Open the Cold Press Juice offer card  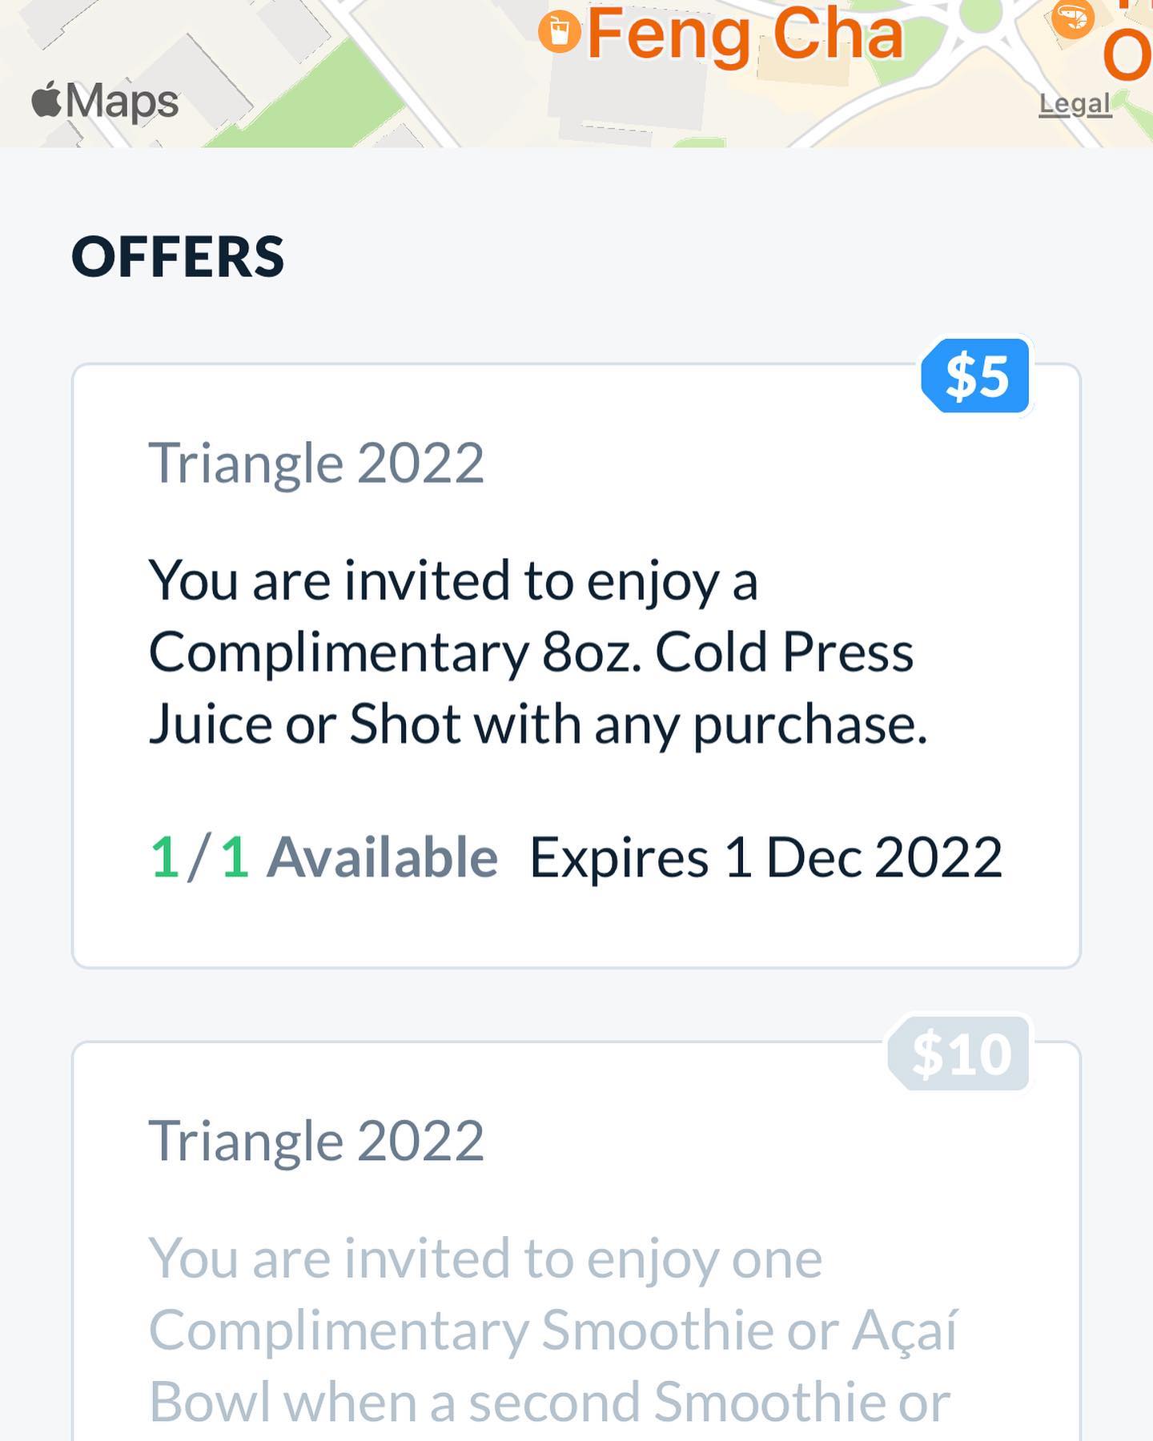click(x=576, y=666)
